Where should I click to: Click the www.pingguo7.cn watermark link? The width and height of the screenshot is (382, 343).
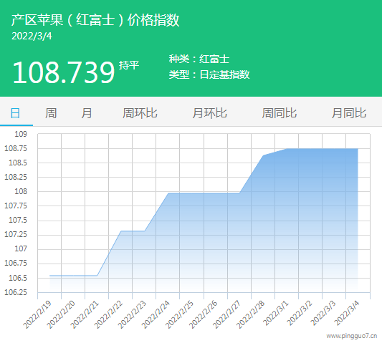pos(352,336)
